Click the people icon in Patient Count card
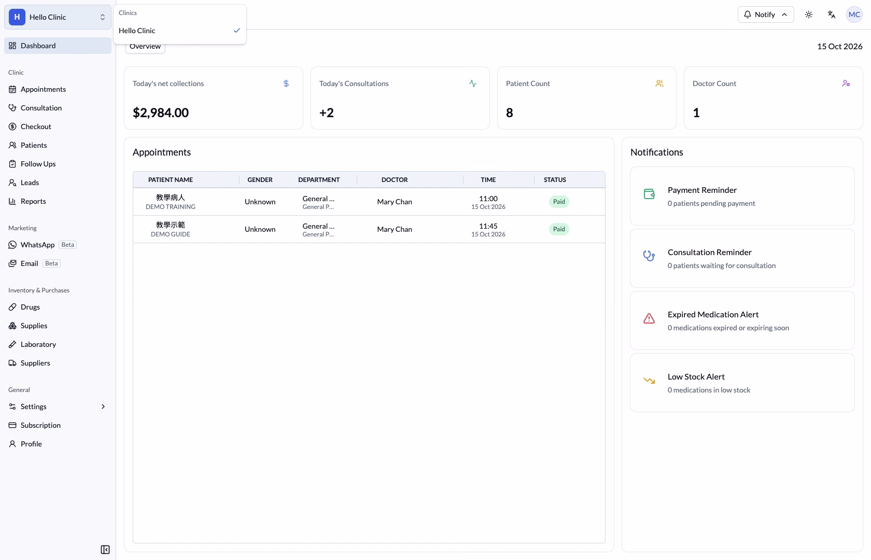This screenshot has width=871, height=560. pos(659,83)
